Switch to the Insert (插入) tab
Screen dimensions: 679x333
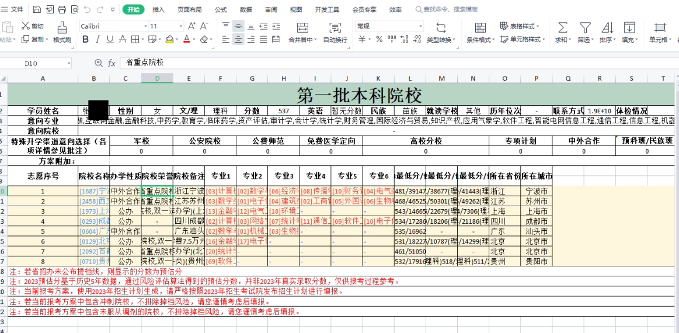tap(158, 9)
